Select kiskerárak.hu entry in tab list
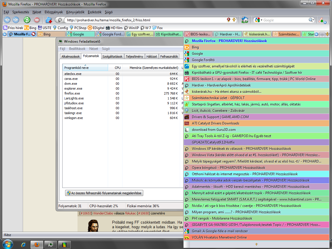This screenshot has width=332, height=249. click(x=256, y=92)
